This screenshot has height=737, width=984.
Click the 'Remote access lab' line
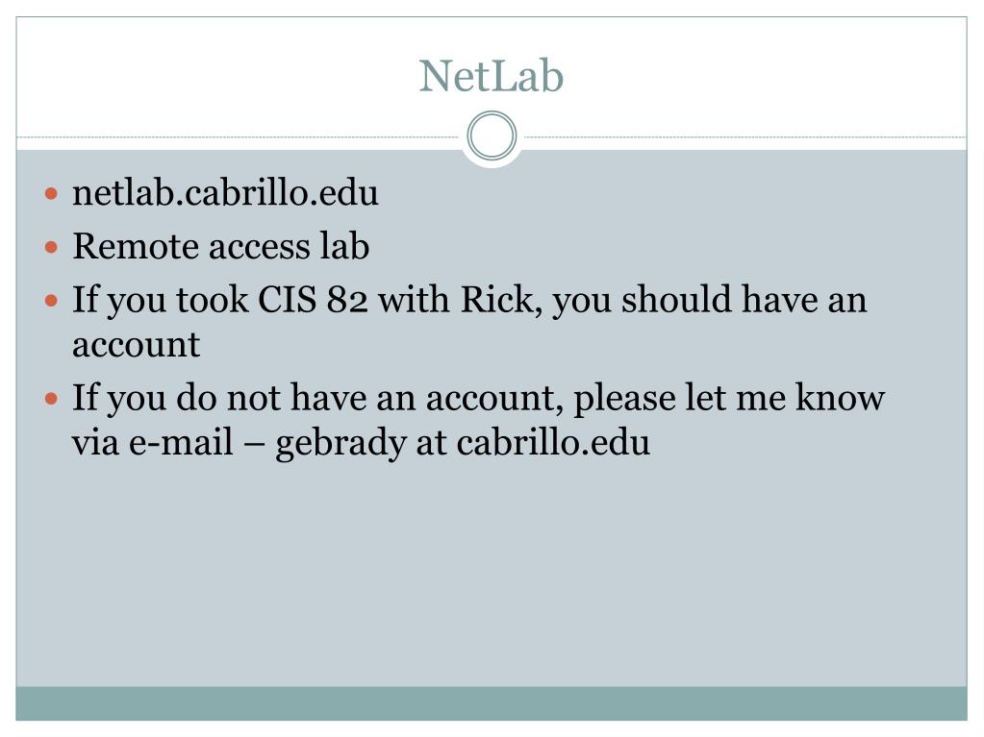pyautogui.click(x=221, y=246)
